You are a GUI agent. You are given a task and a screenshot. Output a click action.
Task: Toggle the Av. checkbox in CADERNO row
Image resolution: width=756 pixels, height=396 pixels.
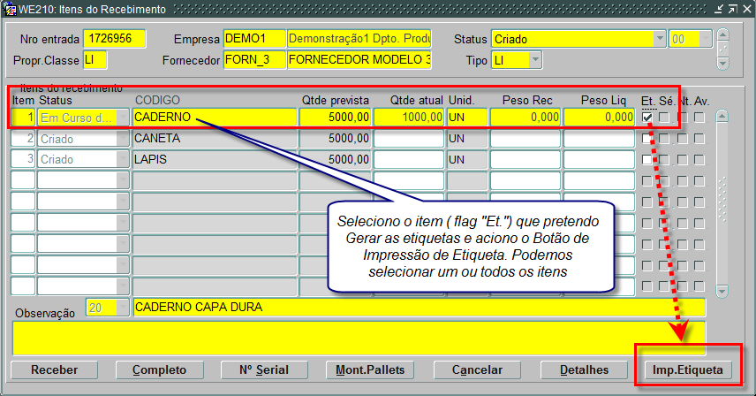tap(699, 118)
